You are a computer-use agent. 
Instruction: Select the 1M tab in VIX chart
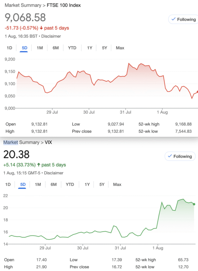pos(38,184)
